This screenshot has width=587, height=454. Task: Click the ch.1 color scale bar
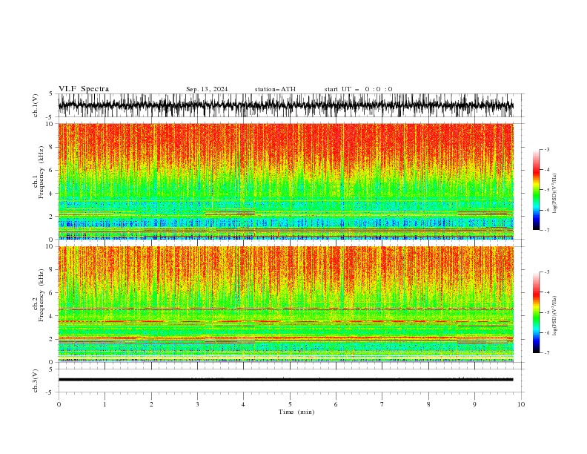click(x=536, y=190)
